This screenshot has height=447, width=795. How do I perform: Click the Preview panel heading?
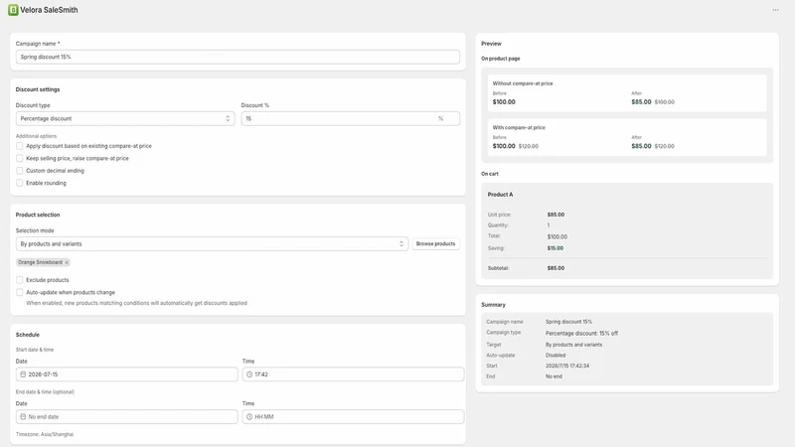pos(491,44)
